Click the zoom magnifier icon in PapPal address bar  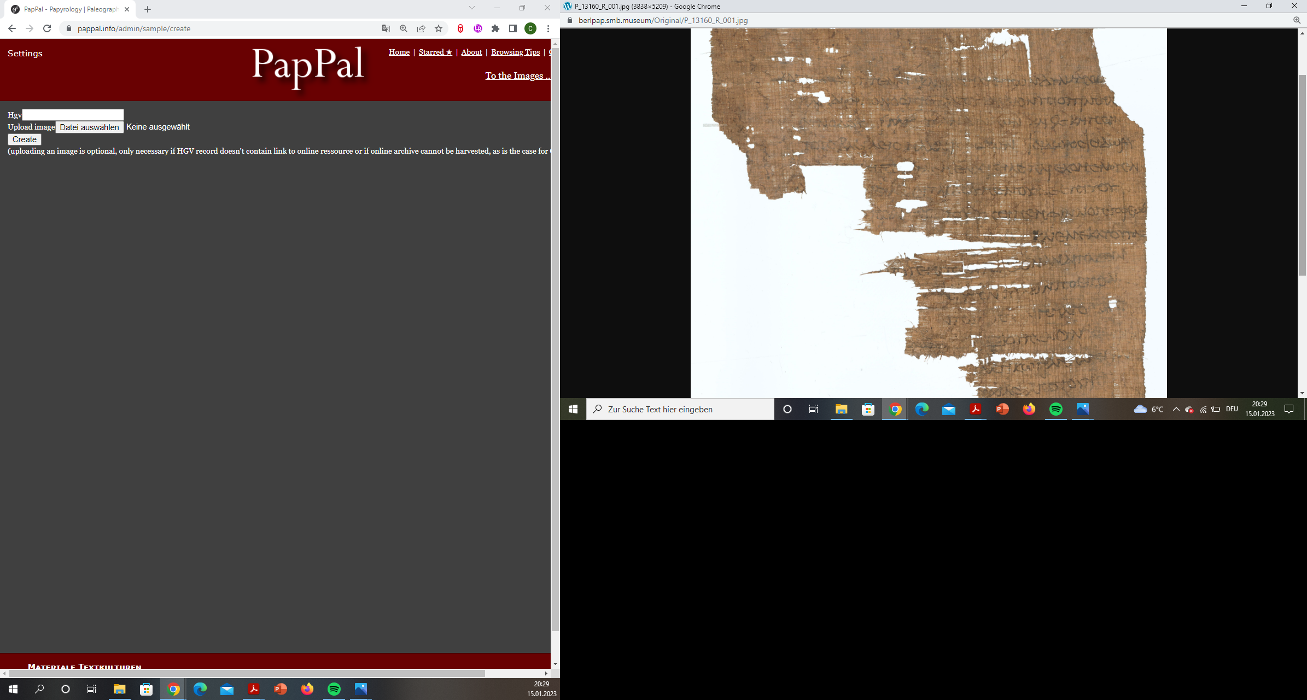click(x=404, y=28)
